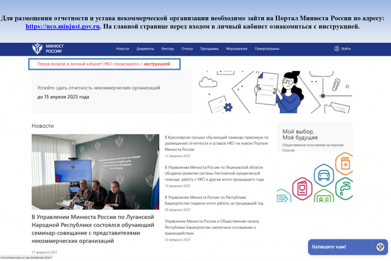Click the text до 15 апреля 2025 года
Viewport: 391px width, 261px height.
pos(63,97)
